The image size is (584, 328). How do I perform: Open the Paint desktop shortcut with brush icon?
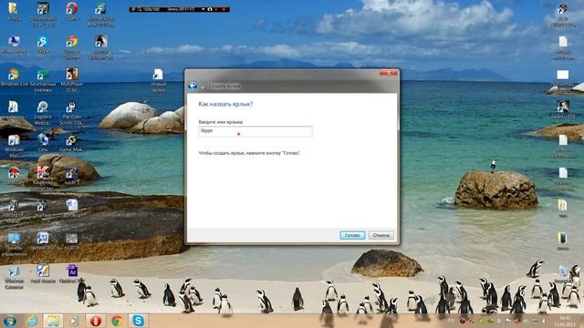tap(43, 273)
